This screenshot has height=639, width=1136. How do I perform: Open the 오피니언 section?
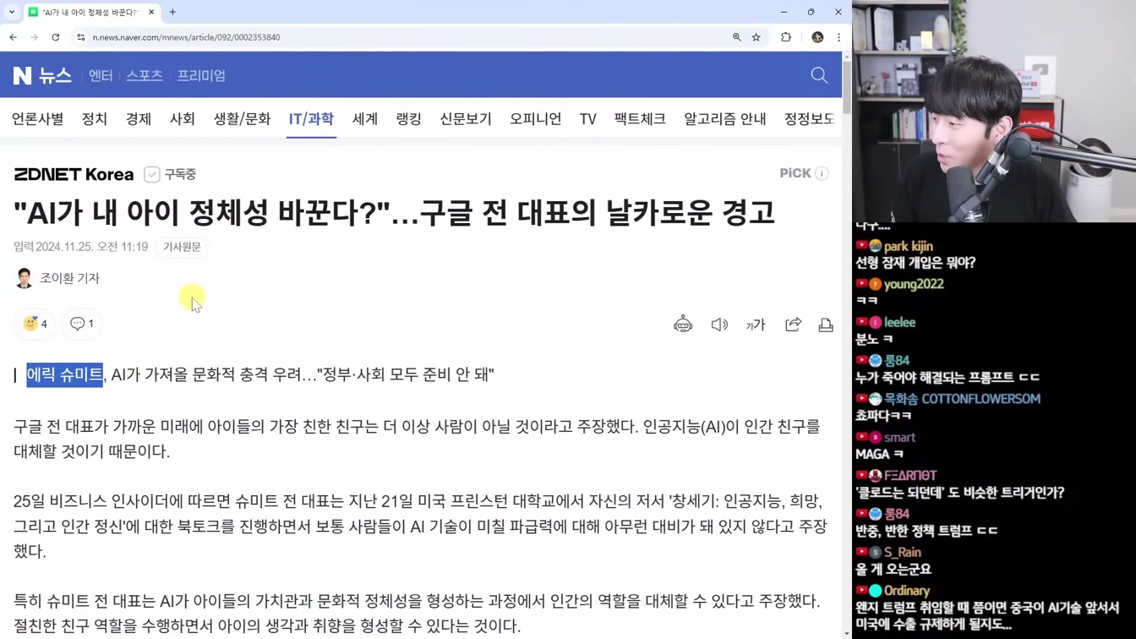coord(535,119)
